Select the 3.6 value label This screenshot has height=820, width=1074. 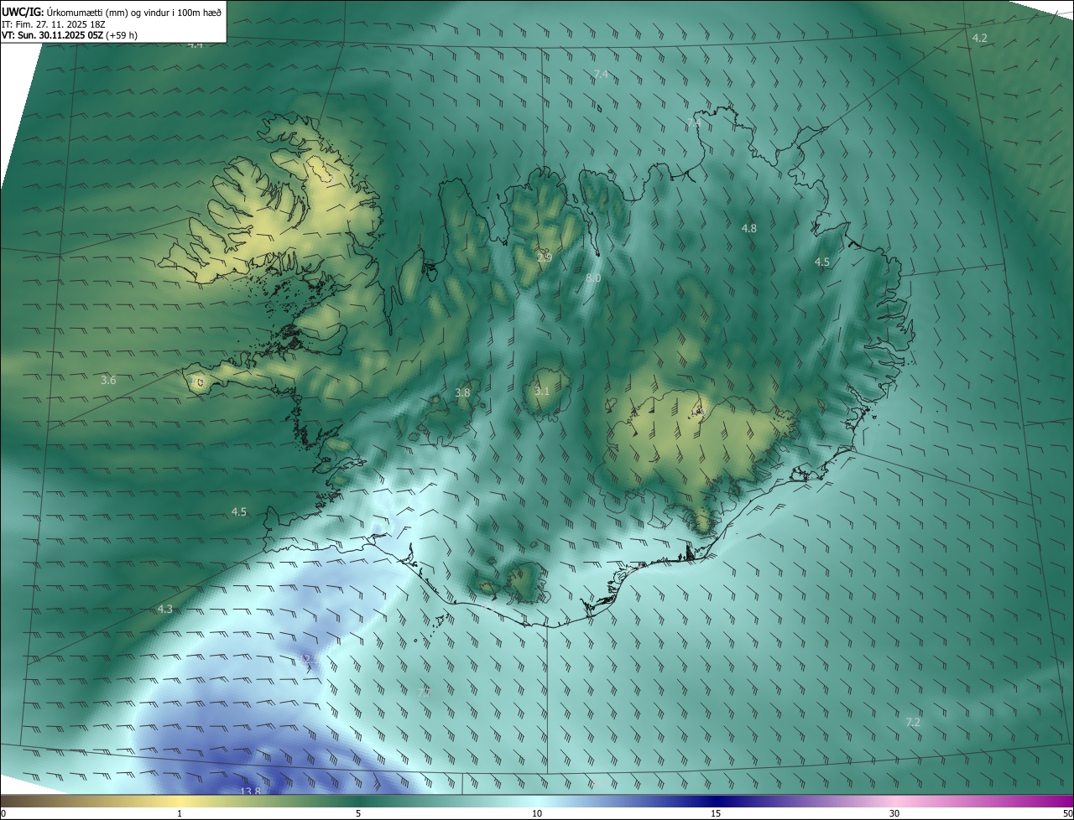tap(108, 381)
